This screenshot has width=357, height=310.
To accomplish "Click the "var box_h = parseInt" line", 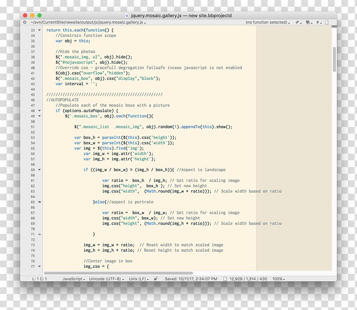I will click(125, 138).
